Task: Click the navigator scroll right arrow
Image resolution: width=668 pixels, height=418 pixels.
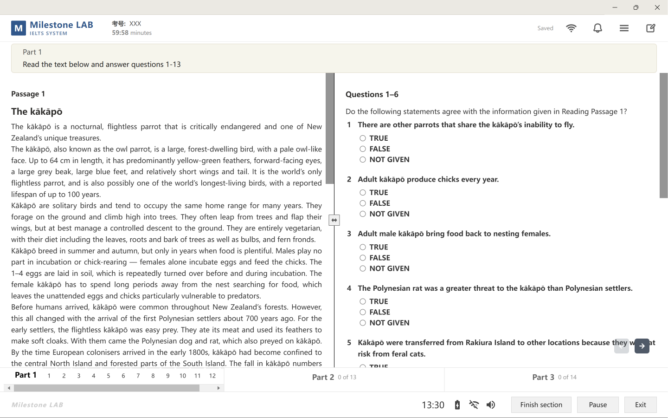Action: click(219, 388)
